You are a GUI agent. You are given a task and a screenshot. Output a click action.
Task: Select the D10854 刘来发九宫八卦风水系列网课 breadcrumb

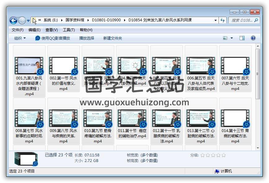point(160,20)
